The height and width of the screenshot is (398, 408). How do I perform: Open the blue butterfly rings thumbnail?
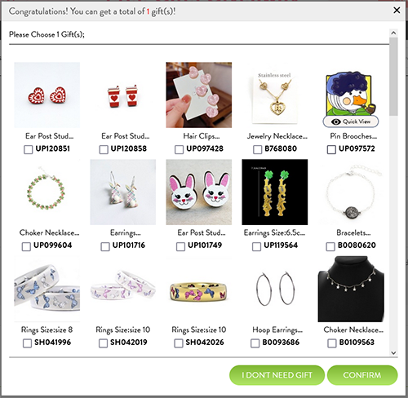pos(47,289)
